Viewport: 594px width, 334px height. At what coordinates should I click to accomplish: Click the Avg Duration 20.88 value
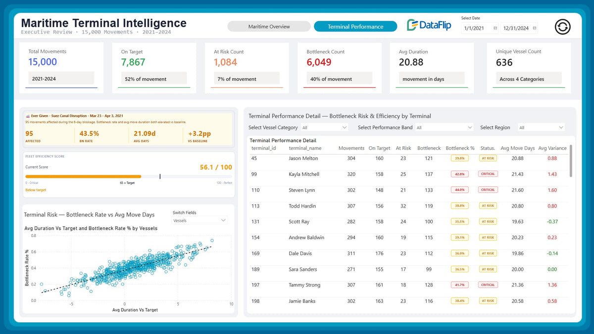point(411,62)
